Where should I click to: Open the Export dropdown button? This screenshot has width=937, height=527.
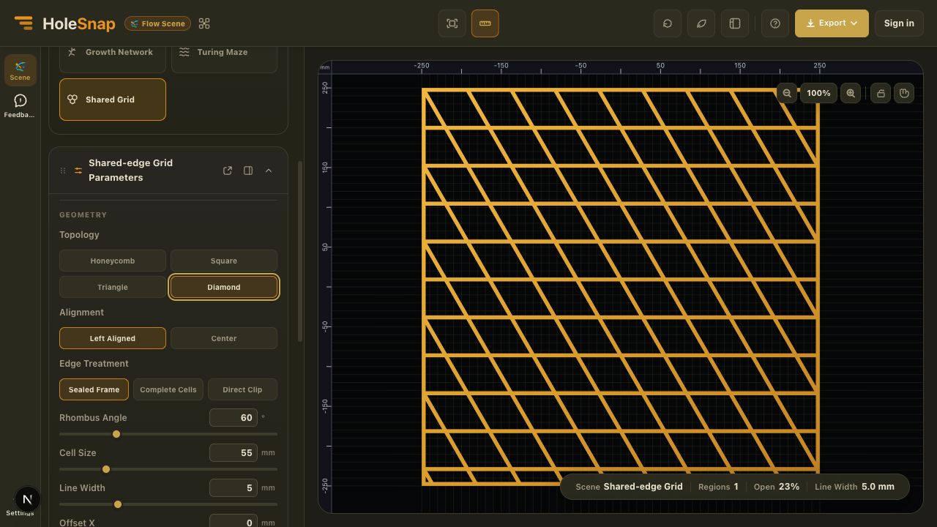point(832,23)
